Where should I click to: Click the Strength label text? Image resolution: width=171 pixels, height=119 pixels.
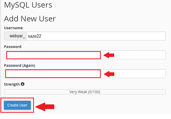(x=12, y=84)
